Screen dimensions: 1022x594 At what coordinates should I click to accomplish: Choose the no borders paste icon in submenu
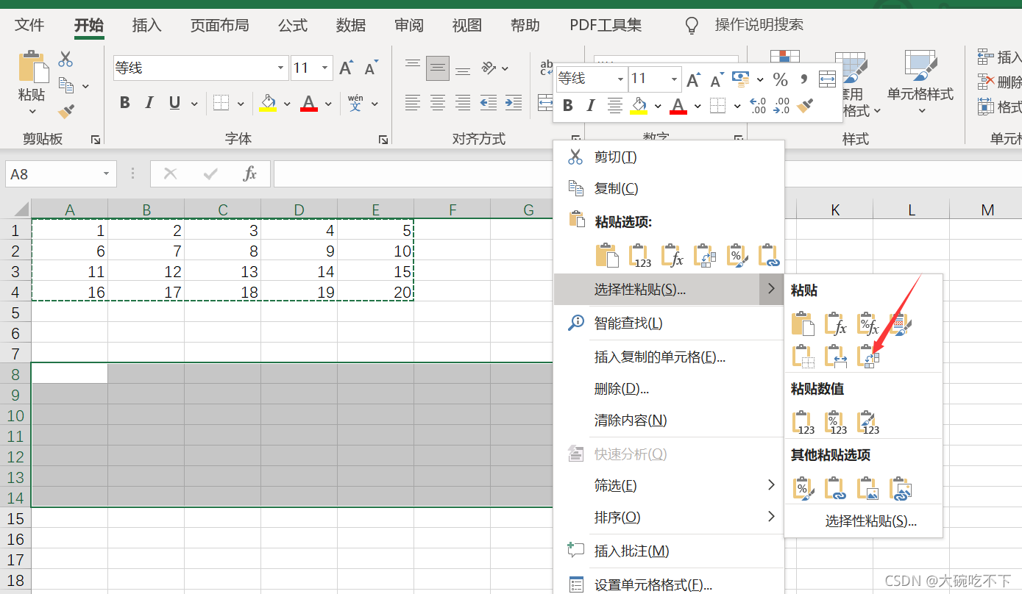click(x=803, y=357)
